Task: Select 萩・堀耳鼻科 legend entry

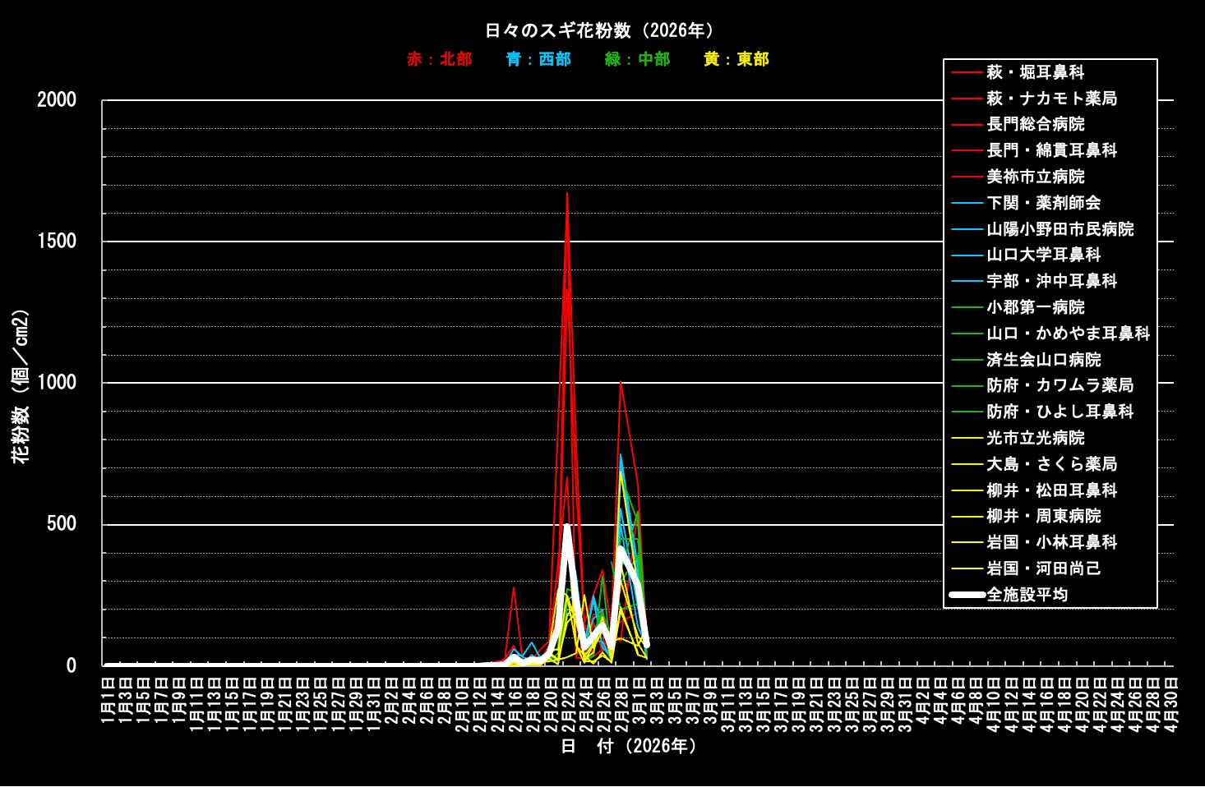Action: (1035, 72)
